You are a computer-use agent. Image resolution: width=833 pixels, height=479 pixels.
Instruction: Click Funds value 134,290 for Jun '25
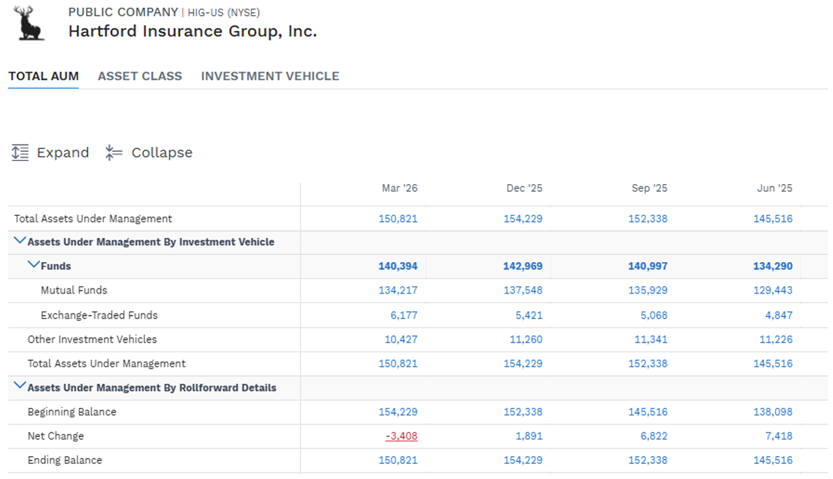[x=773, y=266]
